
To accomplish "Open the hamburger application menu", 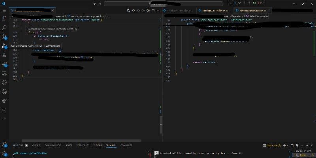I will pos(4,11).
